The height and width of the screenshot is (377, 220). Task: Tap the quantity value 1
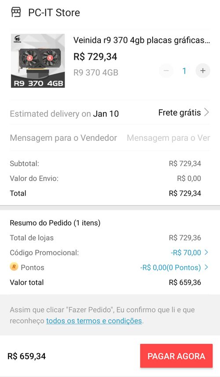point(184,71)
